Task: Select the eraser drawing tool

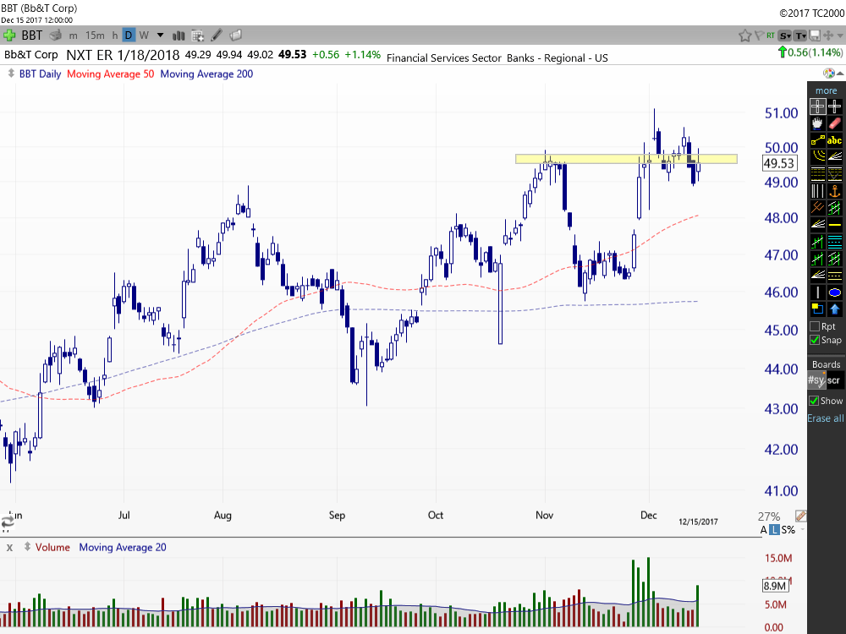Action: pyautogui.click(x=834, y=123)
